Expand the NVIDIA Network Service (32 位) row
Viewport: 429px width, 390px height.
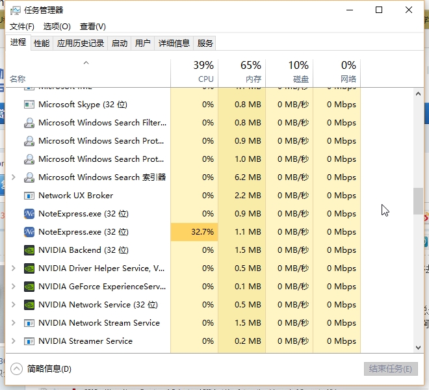tap(13, 305)
